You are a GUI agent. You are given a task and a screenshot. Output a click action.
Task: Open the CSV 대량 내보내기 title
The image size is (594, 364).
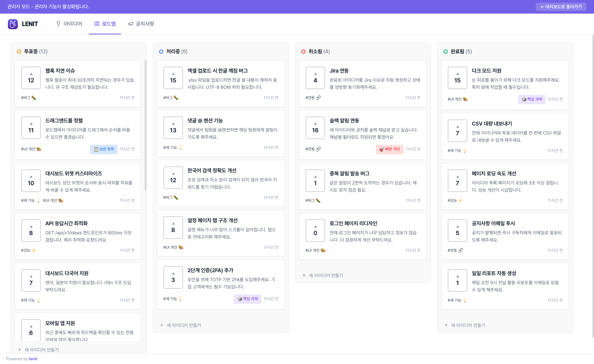492,124
